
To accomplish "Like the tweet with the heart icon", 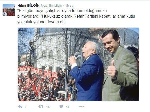I will (x=61, y=107).
